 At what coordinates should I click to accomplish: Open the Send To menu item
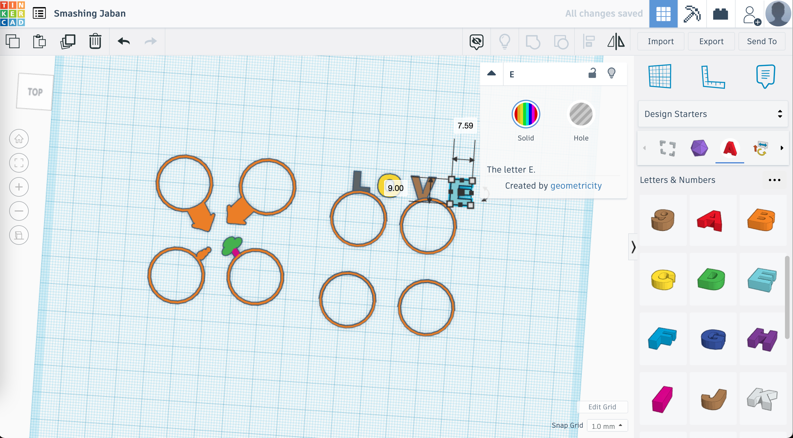coord(762,41)
